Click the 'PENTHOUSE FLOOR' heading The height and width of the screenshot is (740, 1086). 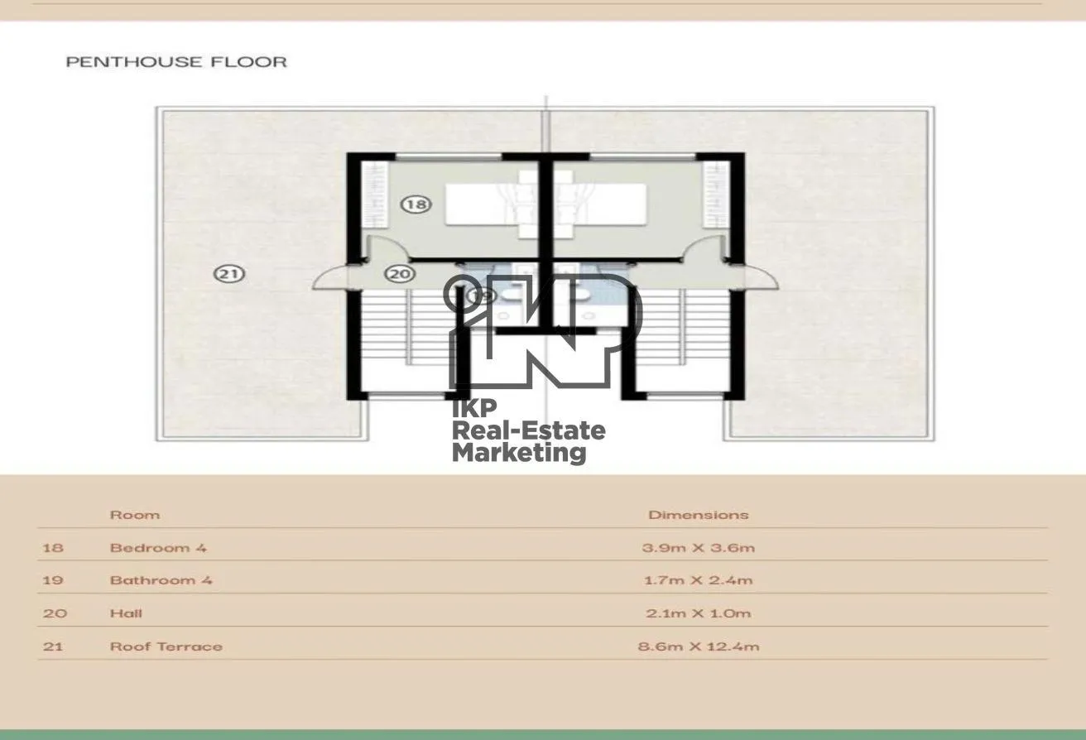[176, 62]
